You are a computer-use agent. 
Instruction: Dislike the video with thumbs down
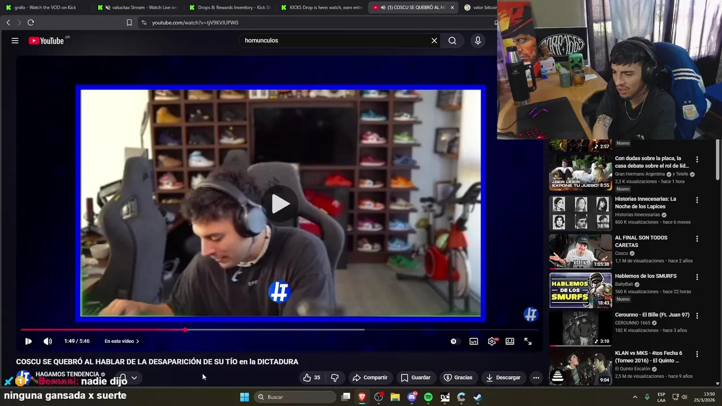pyautogui.click(x=334, y=377)
